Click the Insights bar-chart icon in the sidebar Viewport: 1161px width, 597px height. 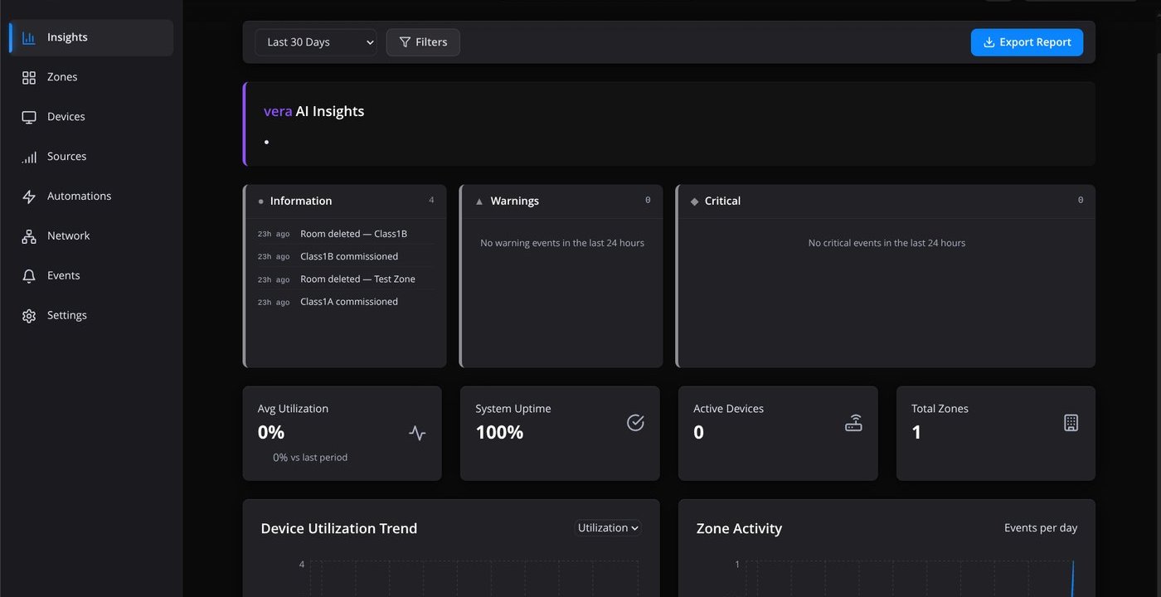click(29, 36)
